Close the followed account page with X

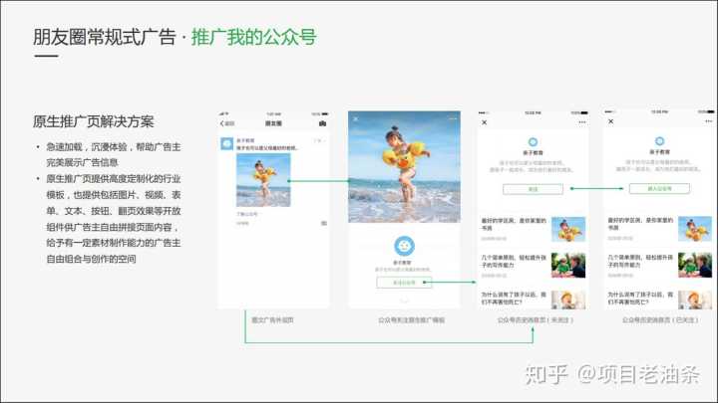tap(610, 121)
